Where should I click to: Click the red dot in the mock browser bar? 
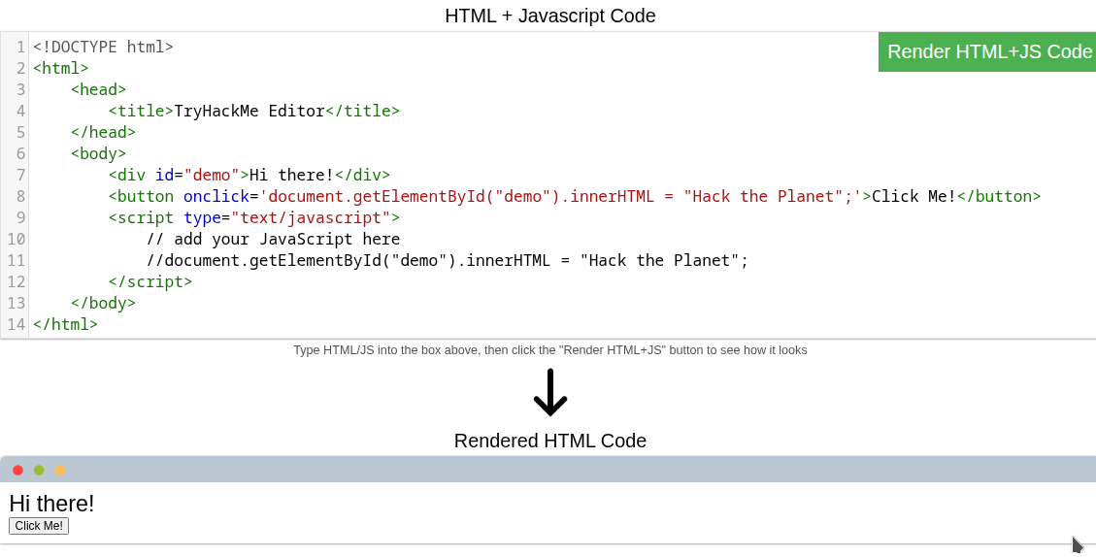tap(17, 470)
